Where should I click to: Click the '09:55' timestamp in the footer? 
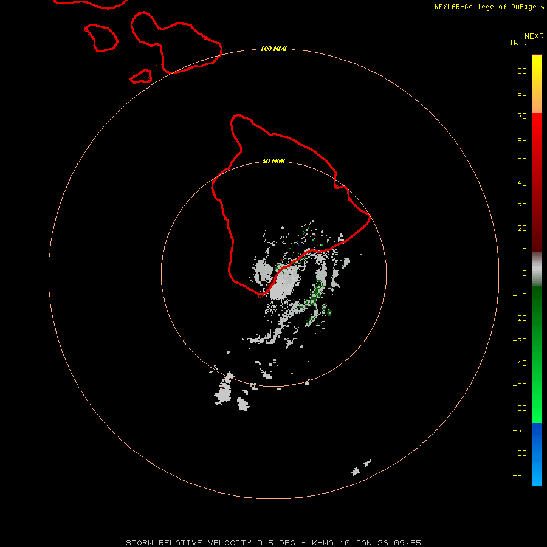407,543
